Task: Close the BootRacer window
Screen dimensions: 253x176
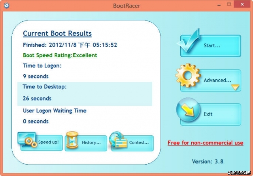Action: [x=242, y=4]
